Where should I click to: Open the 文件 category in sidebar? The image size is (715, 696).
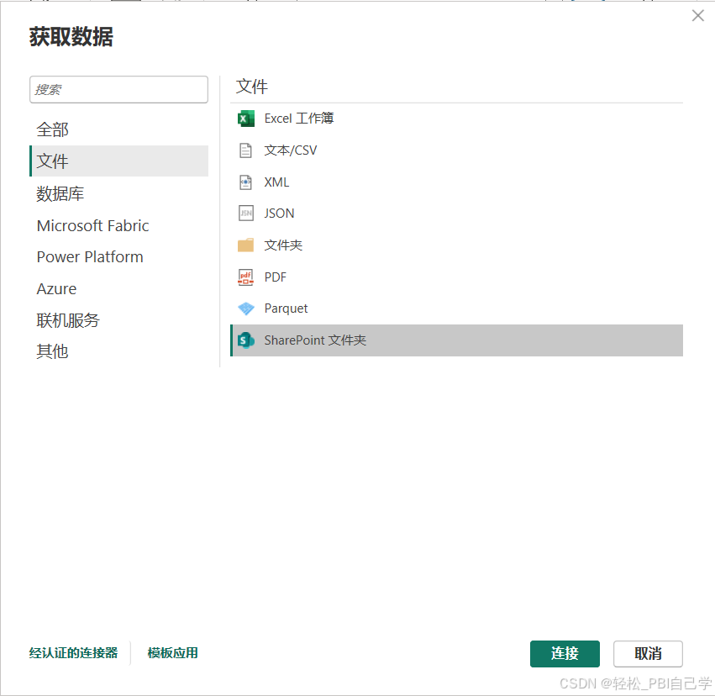[118, 161]
